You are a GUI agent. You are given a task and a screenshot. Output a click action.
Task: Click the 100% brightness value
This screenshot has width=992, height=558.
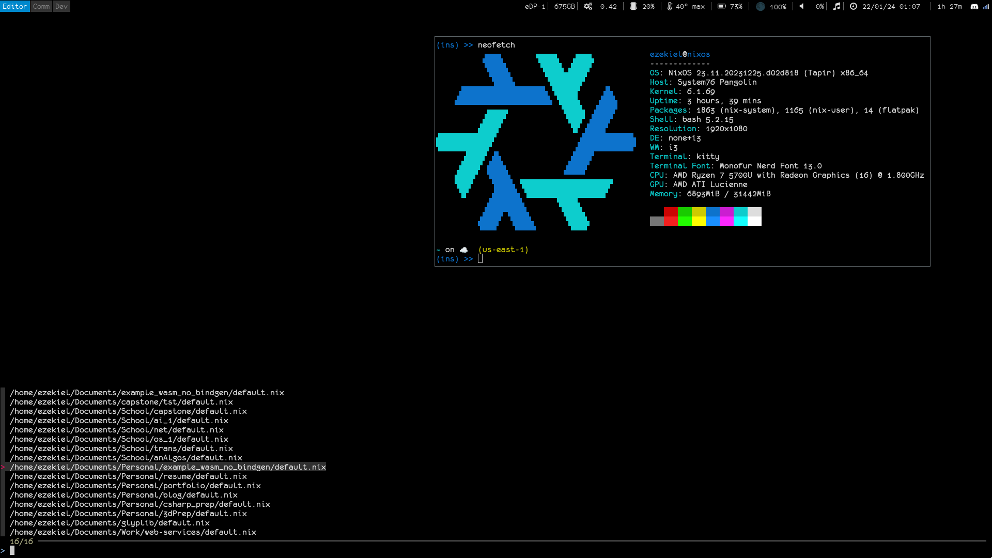[778, 7]
